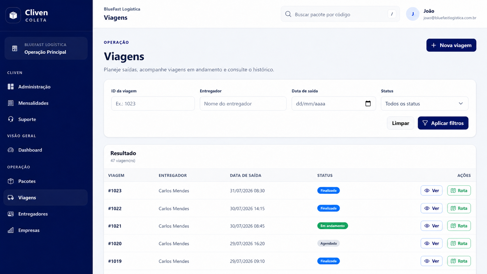Click the Agendada status badge
Screen dimensions: 487x274
(329, 243)
